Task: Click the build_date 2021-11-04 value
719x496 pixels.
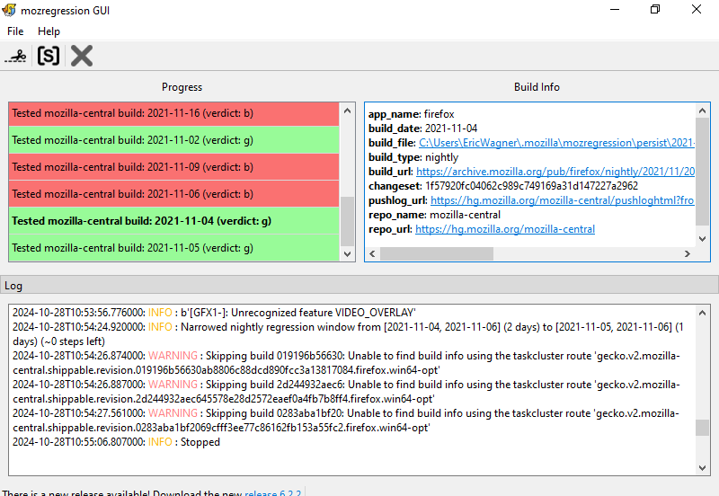Action: point(451,128)
